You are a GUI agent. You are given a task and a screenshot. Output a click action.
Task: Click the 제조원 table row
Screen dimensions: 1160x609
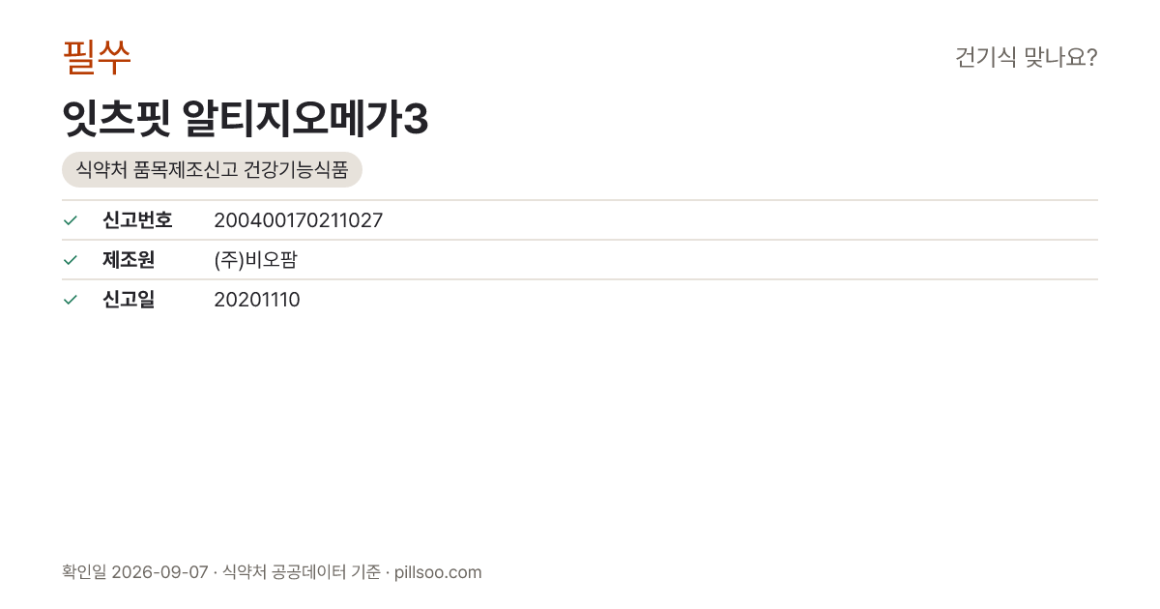point(580,260)
